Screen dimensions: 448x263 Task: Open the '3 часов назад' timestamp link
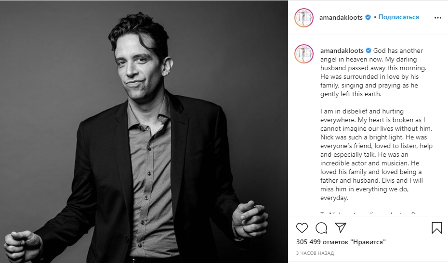pos(315,253)
